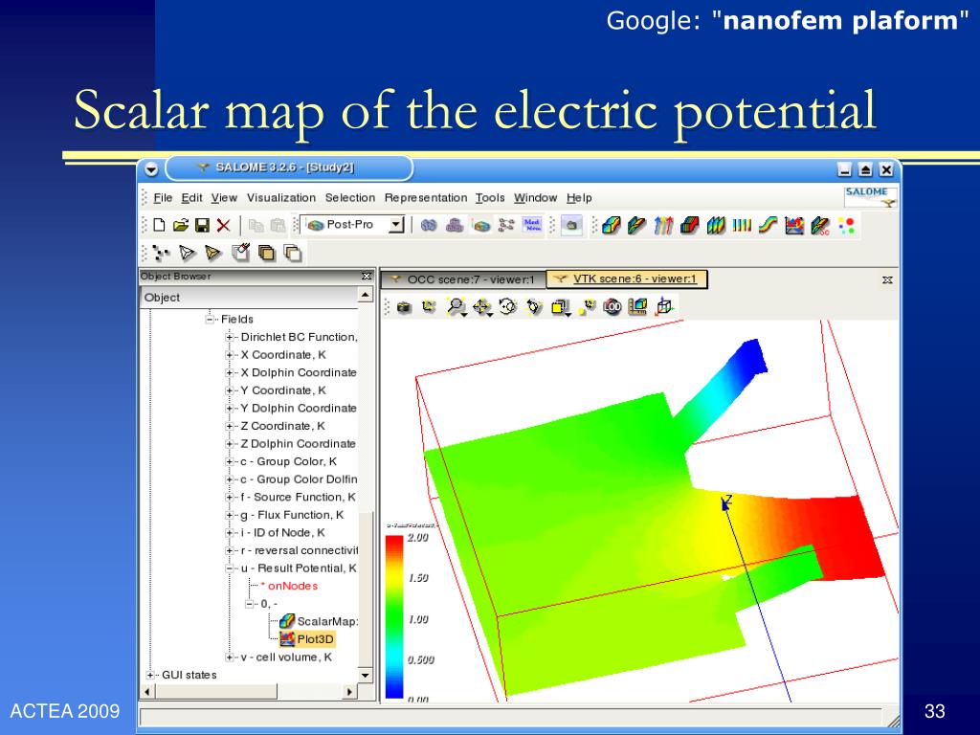Create a Deformed Shape presentation
This screenshot has height=735, width=980.
[x=636, y=225]
